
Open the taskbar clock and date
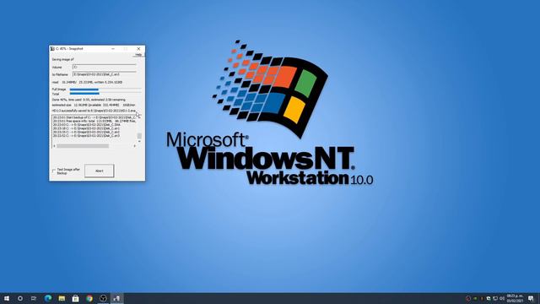click(516, 298)
